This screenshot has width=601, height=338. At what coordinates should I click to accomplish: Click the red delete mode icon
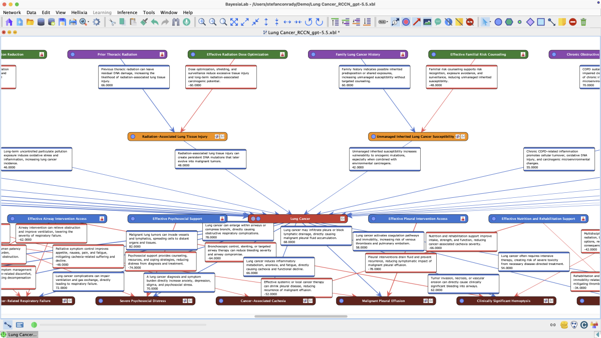(x=572, y=22)
